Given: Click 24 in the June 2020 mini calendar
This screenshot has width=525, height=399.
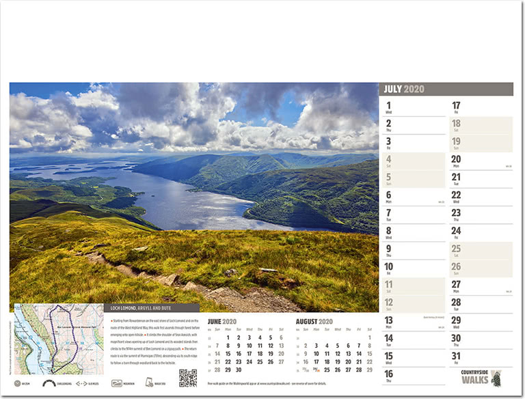Looking at the screenshot, I should [249, 362].
